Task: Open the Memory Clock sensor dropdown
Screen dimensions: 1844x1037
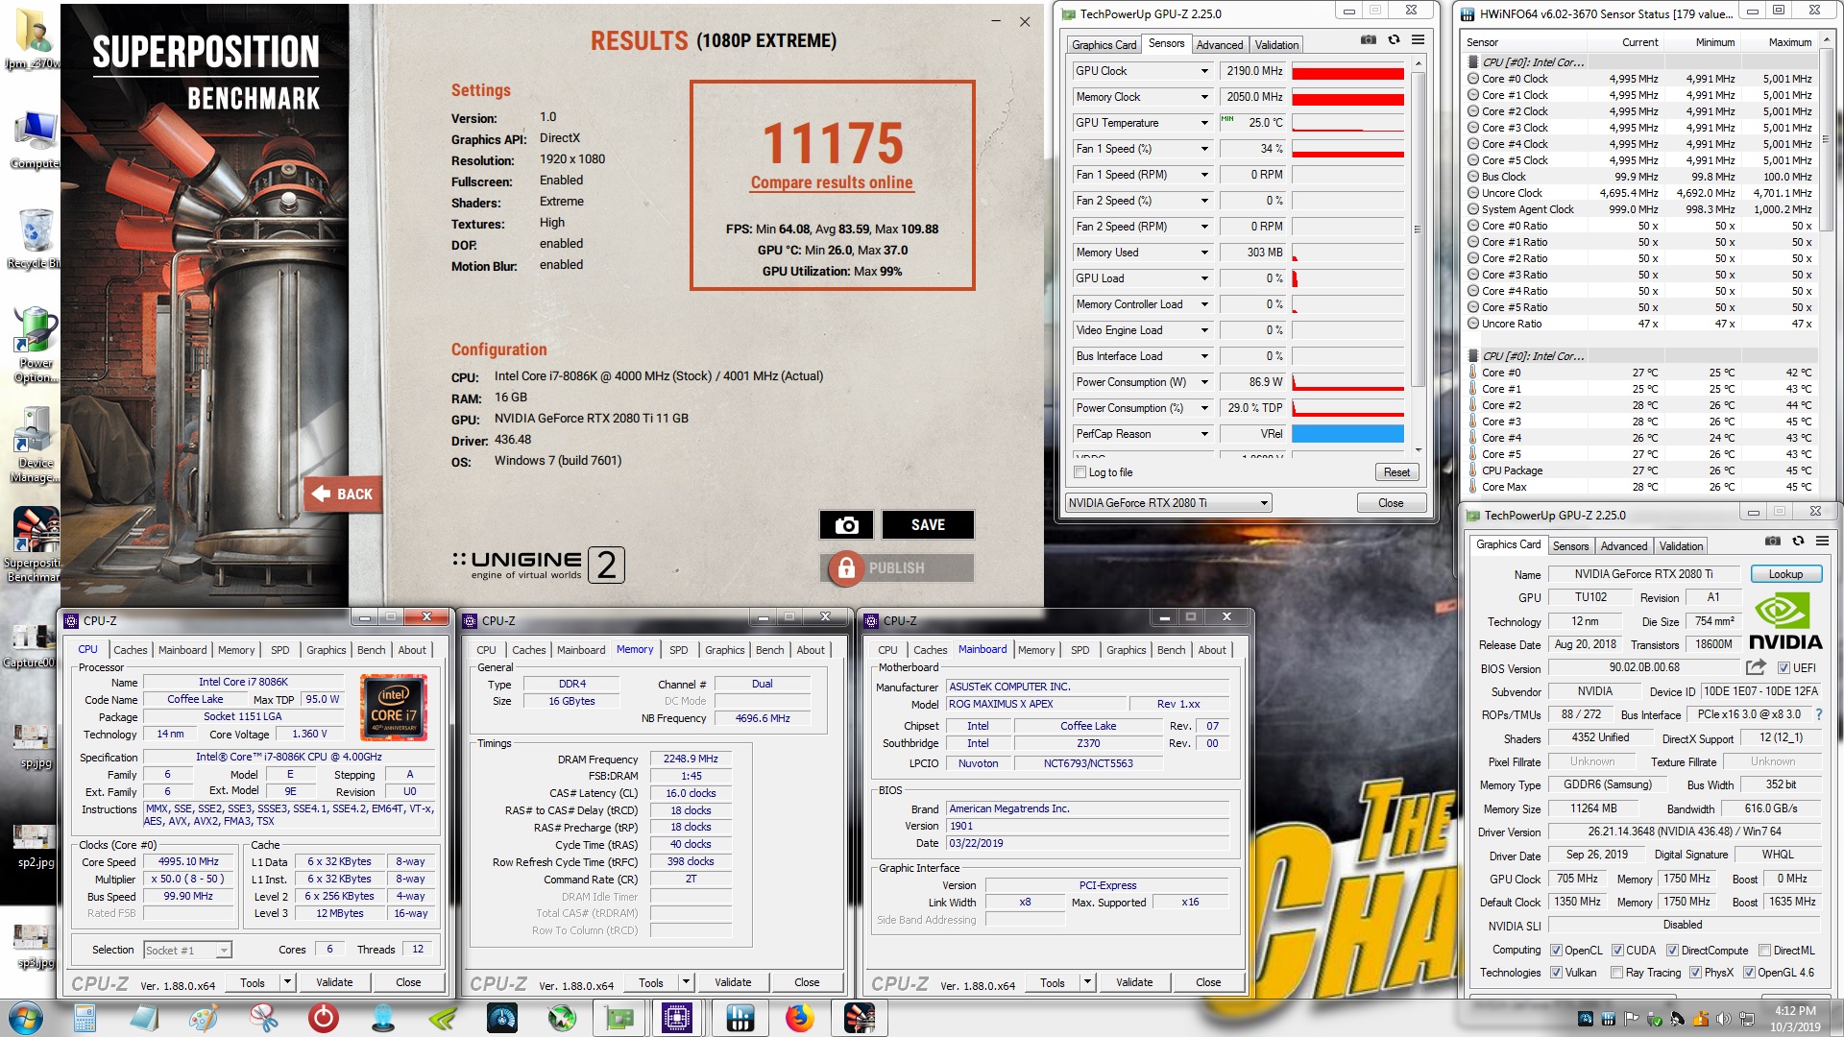Action: pyautogui.click(x=1204, y=97)
